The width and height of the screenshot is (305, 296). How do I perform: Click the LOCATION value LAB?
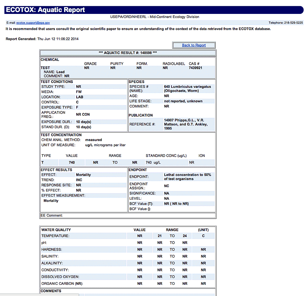[80, 97]
